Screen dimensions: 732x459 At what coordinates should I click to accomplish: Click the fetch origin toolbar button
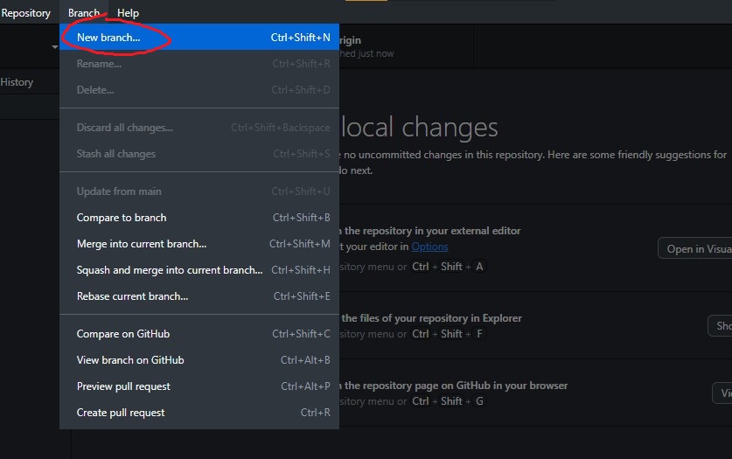coord(406,46)
